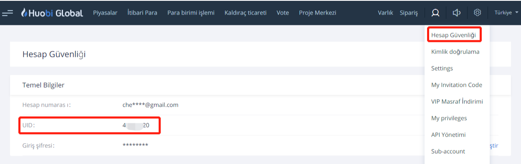Choose Kimlik doğrulama menu entry

coord(455,52)
